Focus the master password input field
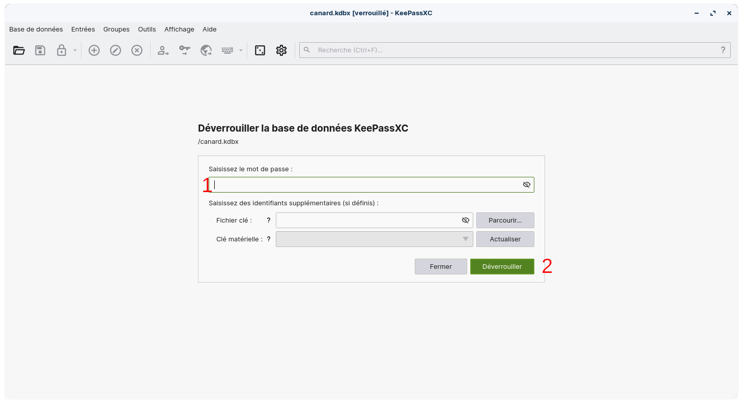The image size is (743, 404). coord(366,184)
